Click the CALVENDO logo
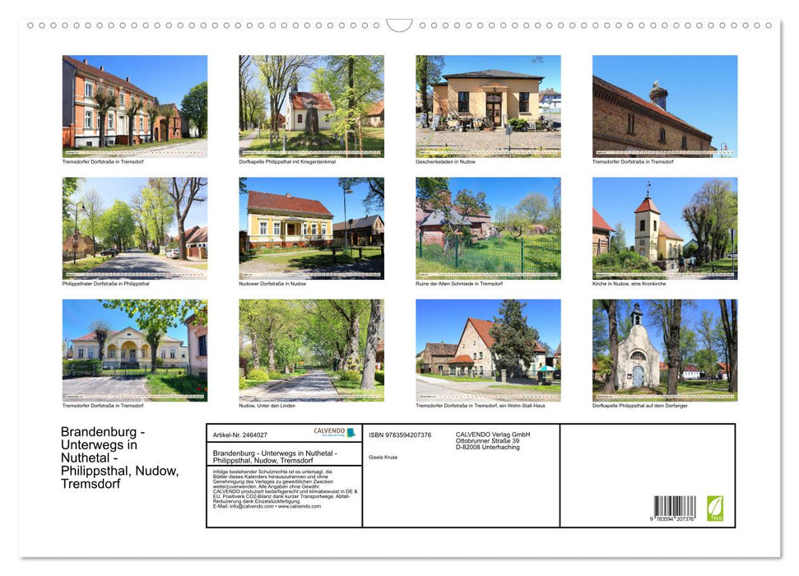799x576 pixels. tap(335, 432)
